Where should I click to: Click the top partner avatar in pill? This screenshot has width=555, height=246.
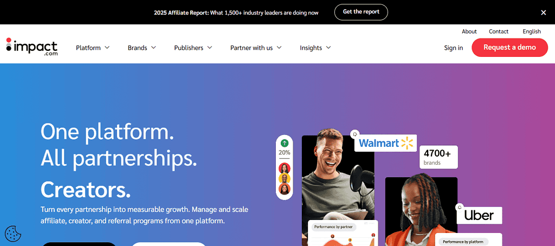(284, 168)
